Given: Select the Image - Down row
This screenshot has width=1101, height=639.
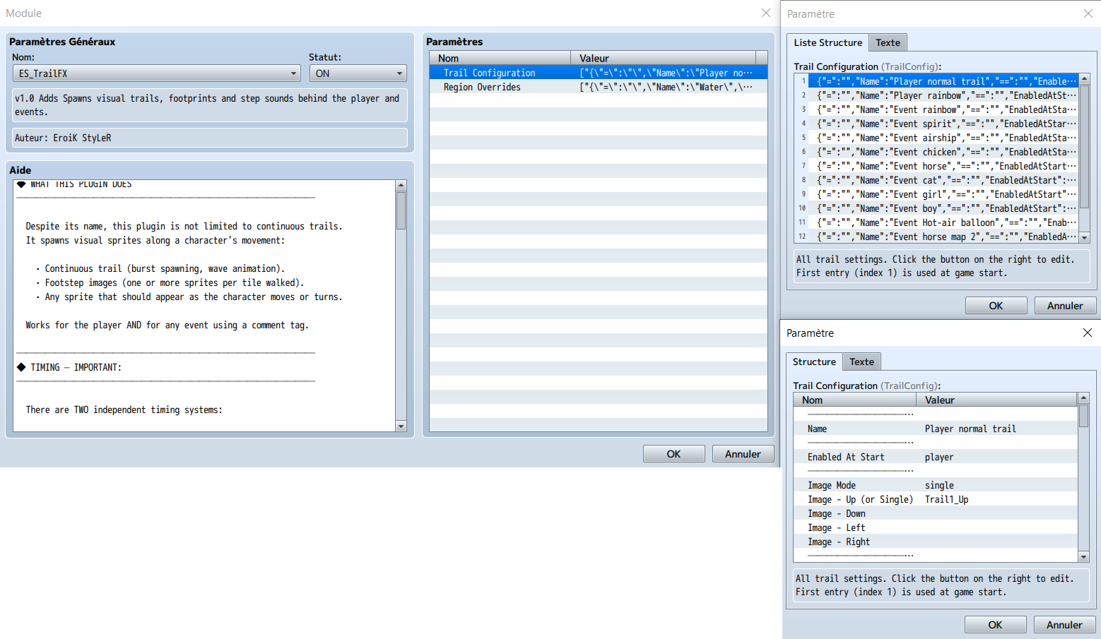Looking at the screenshot, I should point(936,513).
